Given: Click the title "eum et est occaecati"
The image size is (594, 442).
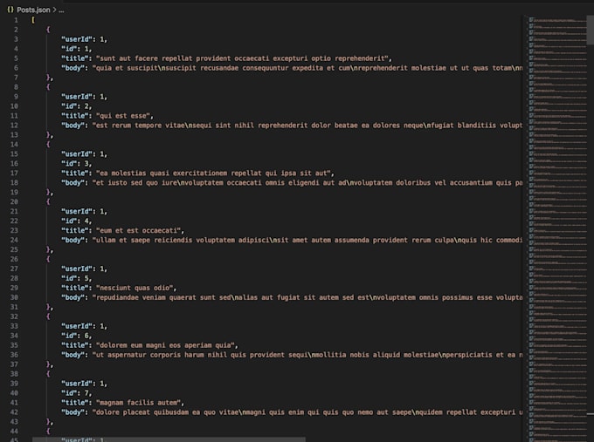Looking at the screenshot, I should point(138,231).
